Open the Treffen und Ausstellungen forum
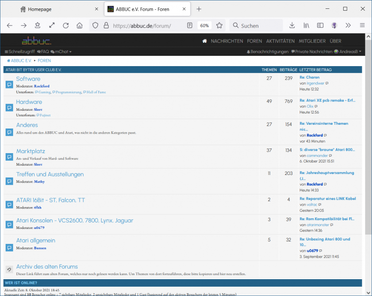The width and height of the screenshot is (372, 296). 50,175
